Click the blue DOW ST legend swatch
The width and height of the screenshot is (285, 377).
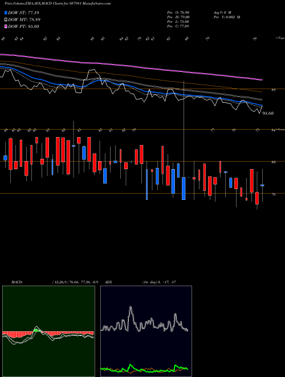click(6, 13)
